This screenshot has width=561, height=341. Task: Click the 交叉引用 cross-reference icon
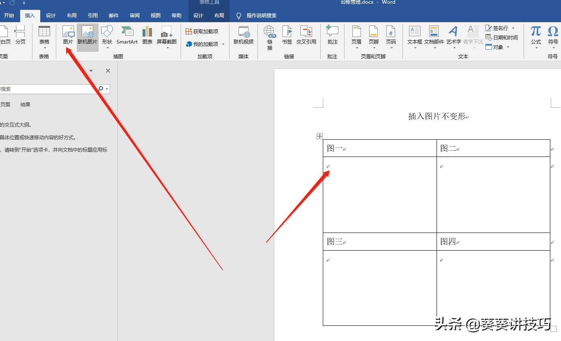click(306, 32)
